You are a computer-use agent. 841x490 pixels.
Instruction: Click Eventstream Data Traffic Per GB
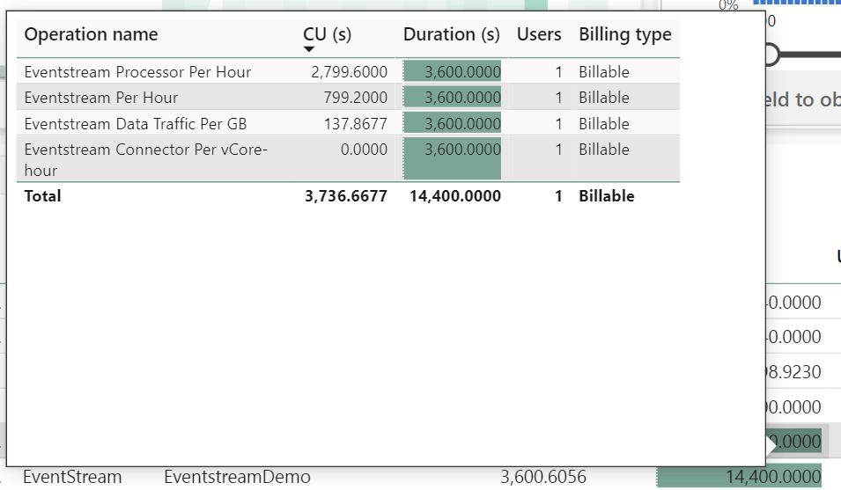tap(136, 124)
